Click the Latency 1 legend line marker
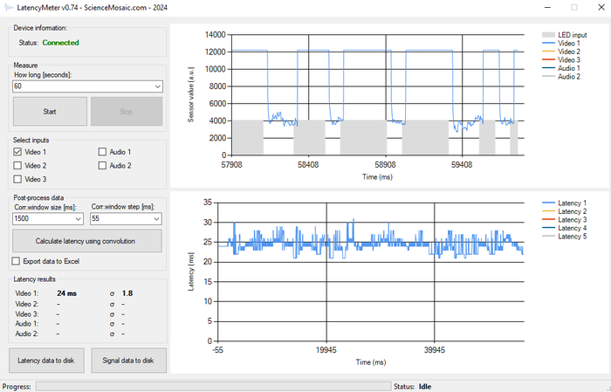Screen dimensions: 611x392 (x=548, y=203)
